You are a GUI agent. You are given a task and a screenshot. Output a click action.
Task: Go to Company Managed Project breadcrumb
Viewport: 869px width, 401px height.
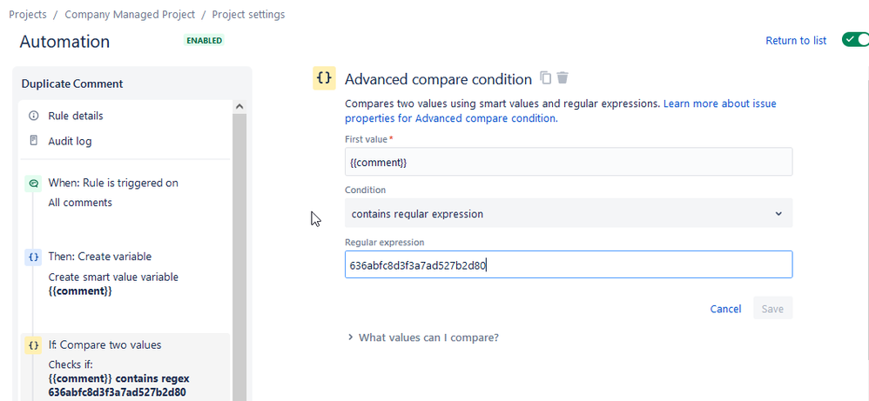click(x=129, y=15)
